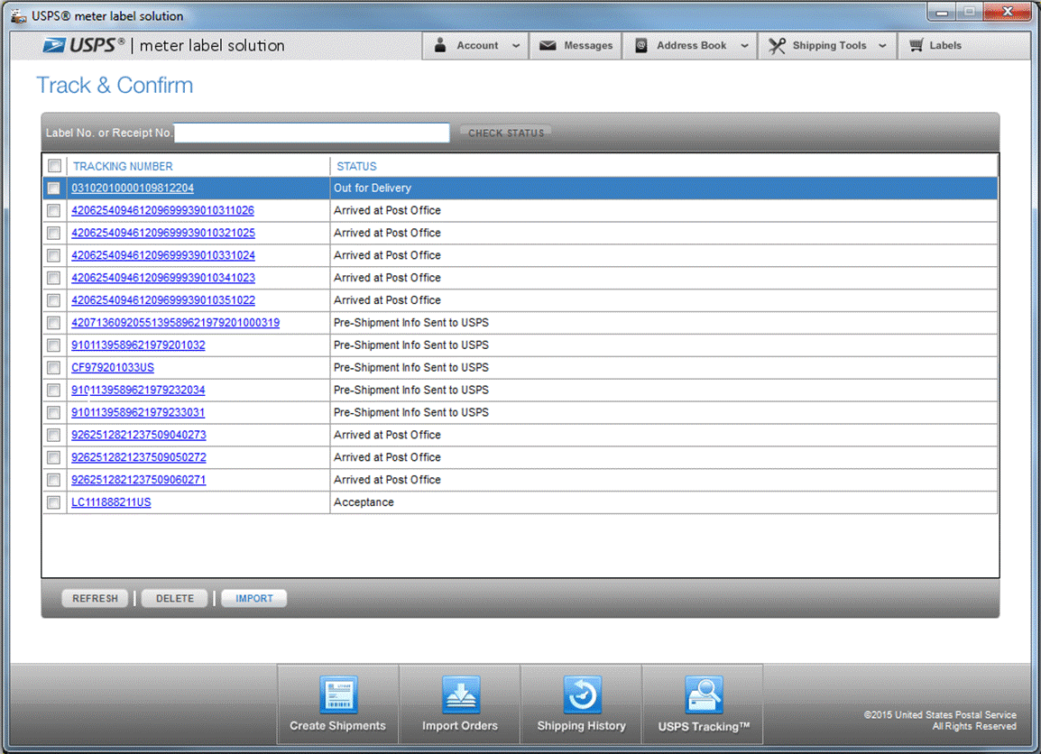Open USPS Tracking magnifier icon
The height and width of the screenshot is (754, 1041).
click(704, 694)
